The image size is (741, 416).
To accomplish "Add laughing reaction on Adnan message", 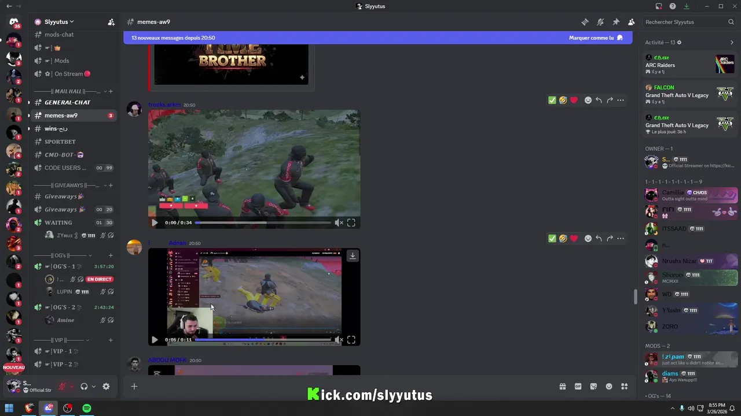I will pyautogui.click(x=563, y=238).
